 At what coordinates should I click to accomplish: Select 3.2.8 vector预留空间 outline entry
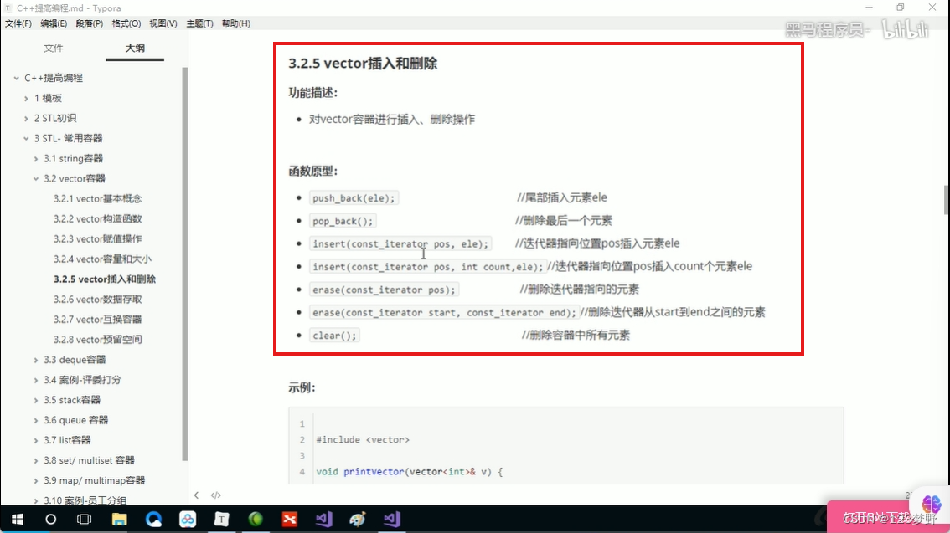point(97,339)
